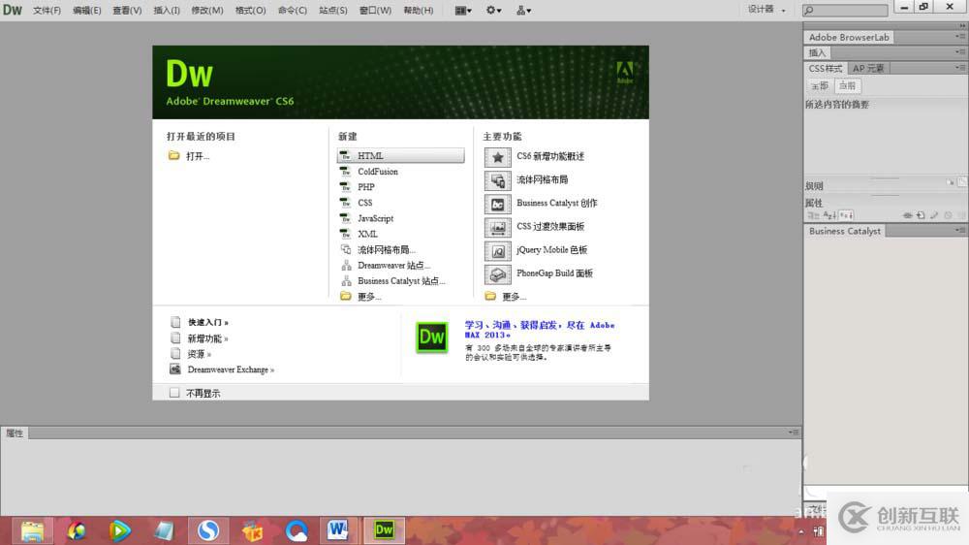This screenshot has height=545, width=969.
Task: Open the 插入(I) menu
Action: click(167, 11)
